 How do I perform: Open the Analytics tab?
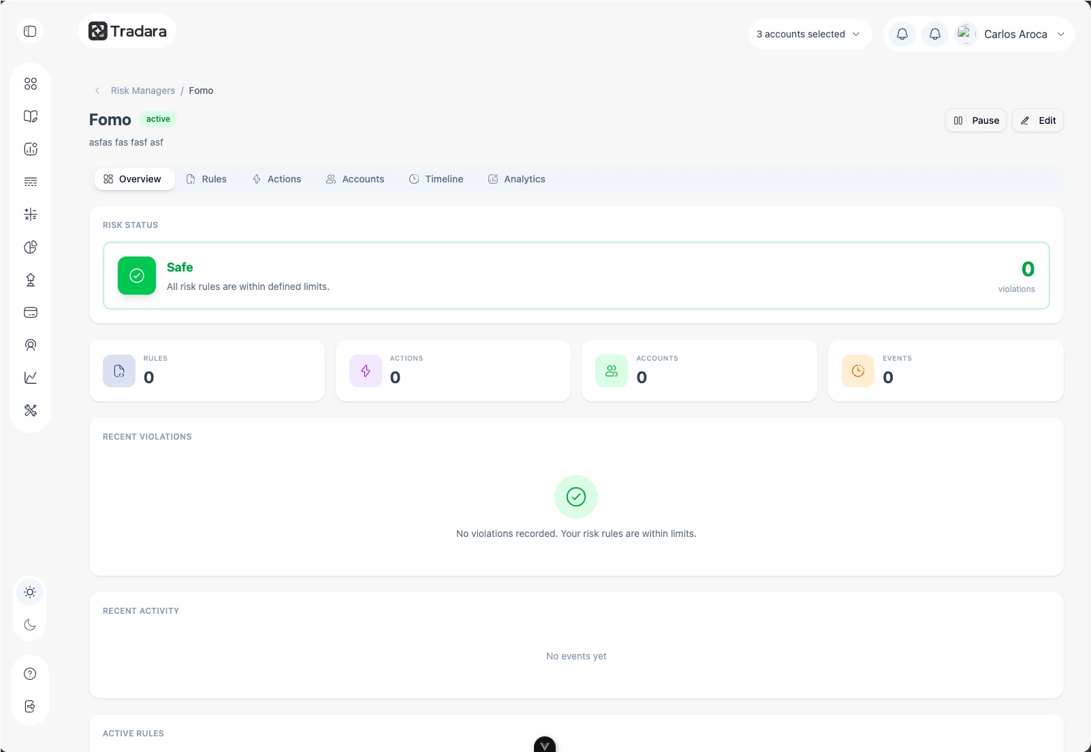(517, 179)
